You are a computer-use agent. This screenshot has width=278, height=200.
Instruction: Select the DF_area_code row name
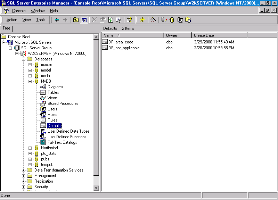[121, 42]
